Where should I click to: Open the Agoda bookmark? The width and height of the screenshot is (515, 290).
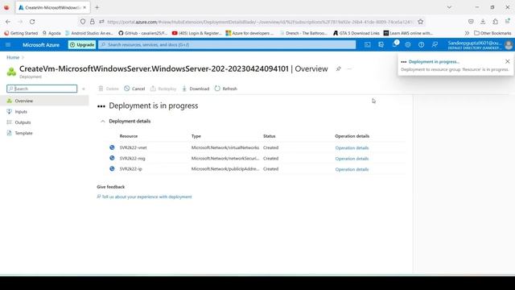point(51,33)
